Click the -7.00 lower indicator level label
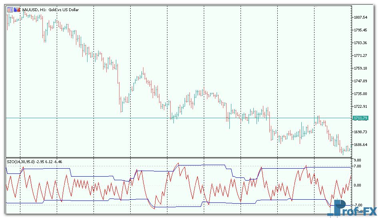The height and width of the screenshot is (218, 378). (358, 205)
